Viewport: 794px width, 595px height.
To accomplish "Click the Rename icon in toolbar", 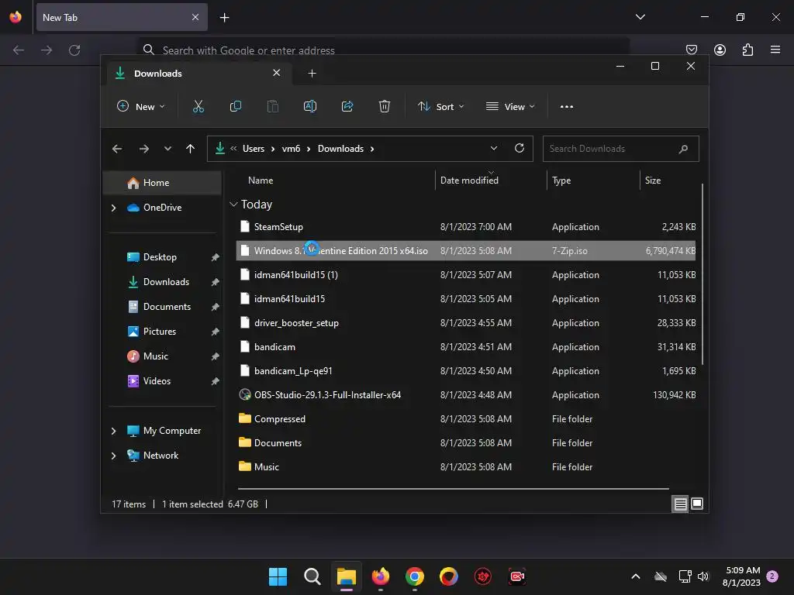I will (x=310, y=106).
